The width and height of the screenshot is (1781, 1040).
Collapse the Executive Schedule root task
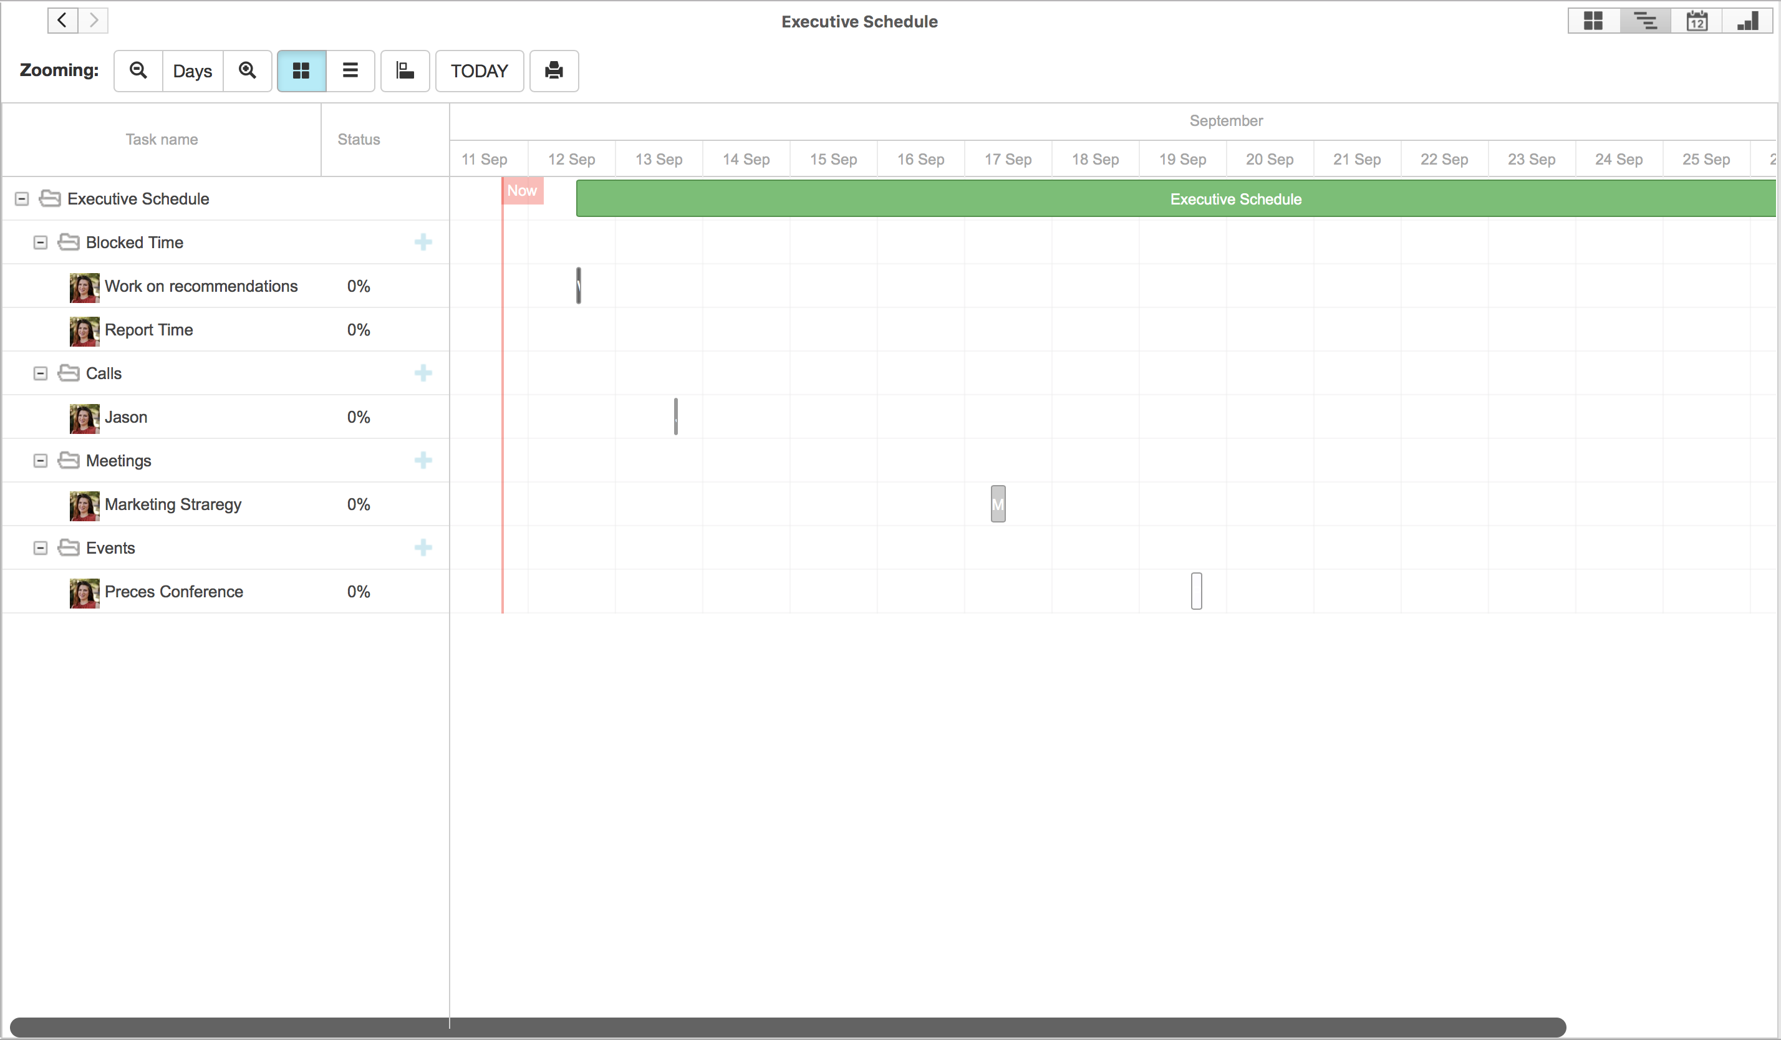pos(21,198)
